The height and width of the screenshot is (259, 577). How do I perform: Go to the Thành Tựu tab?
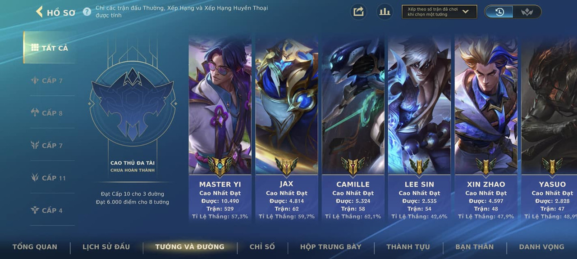(408, 246)
